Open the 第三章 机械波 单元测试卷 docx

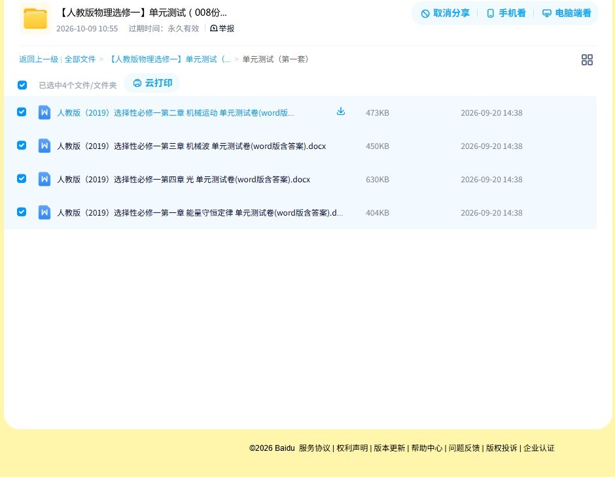tap(192, 146)
